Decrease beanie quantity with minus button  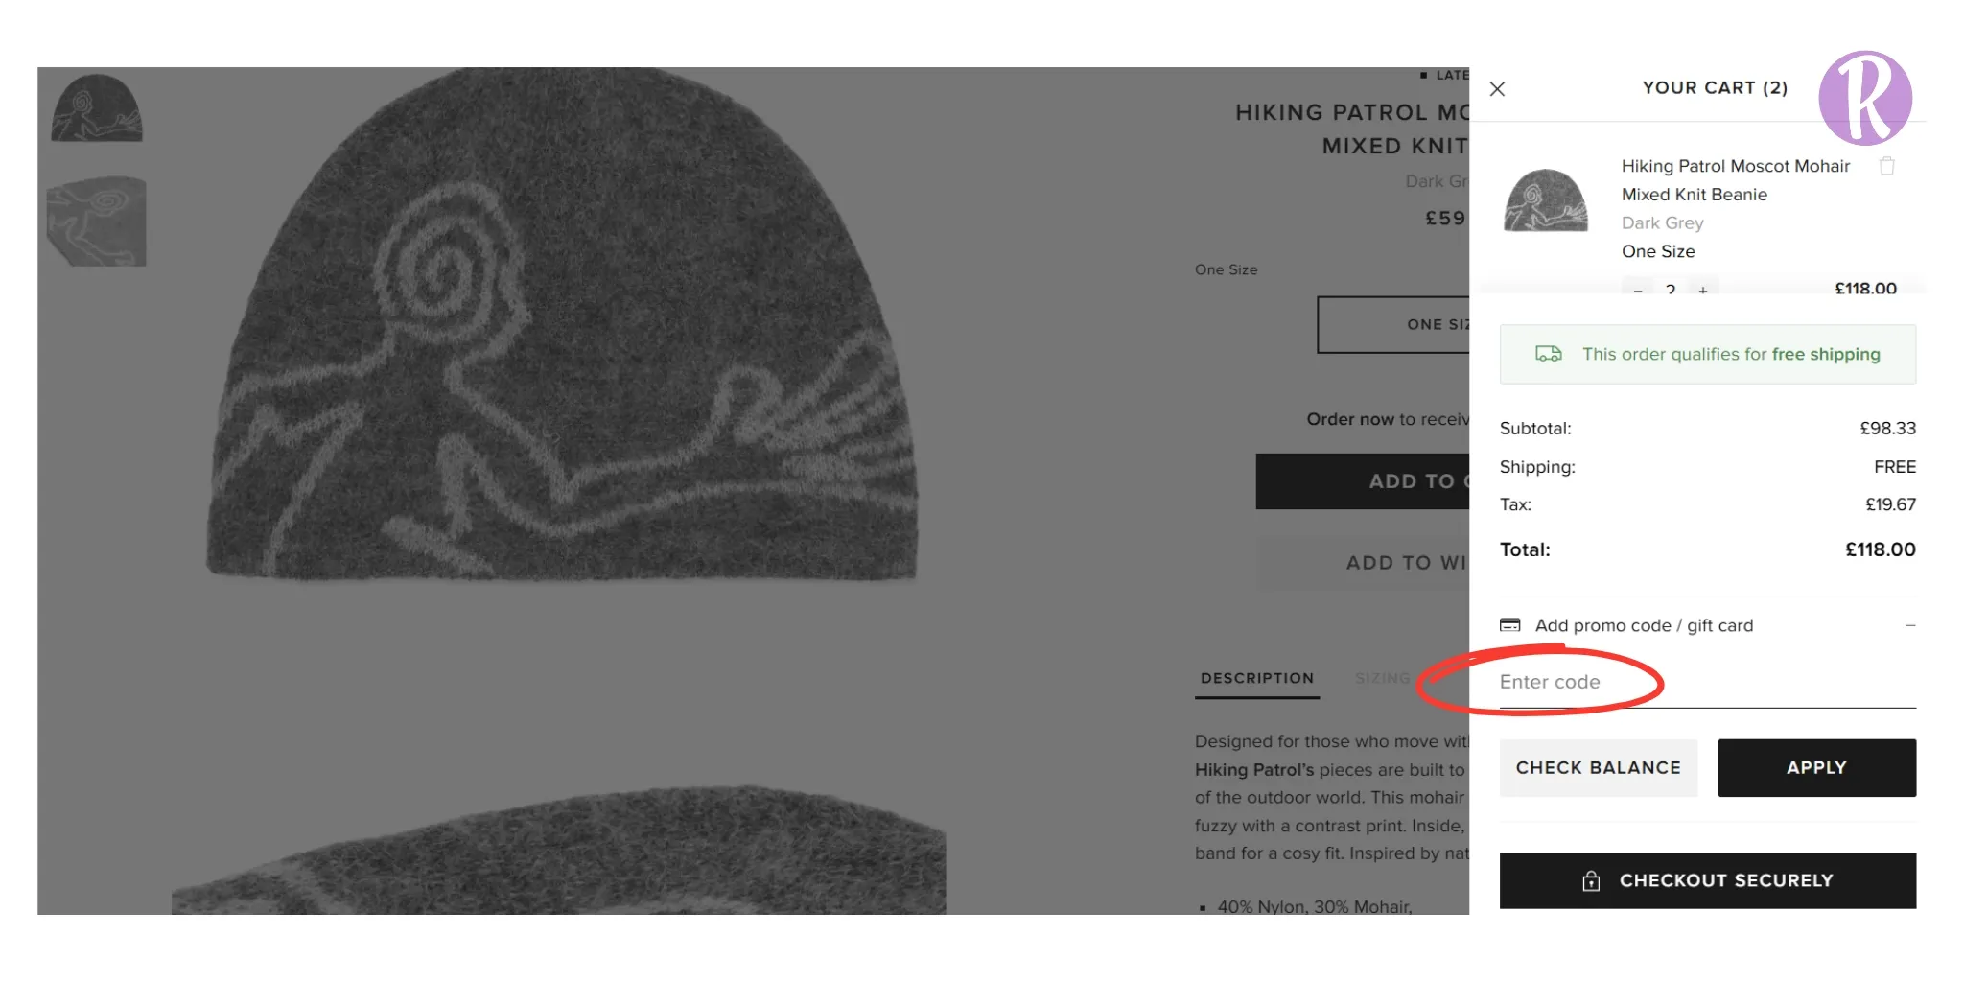(1638, 289)
